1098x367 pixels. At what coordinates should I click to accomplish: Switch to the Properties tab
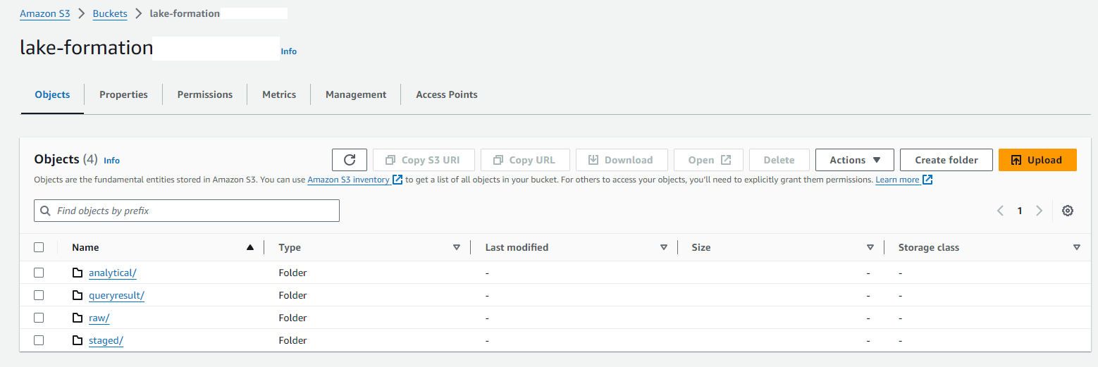click(123, 94)
